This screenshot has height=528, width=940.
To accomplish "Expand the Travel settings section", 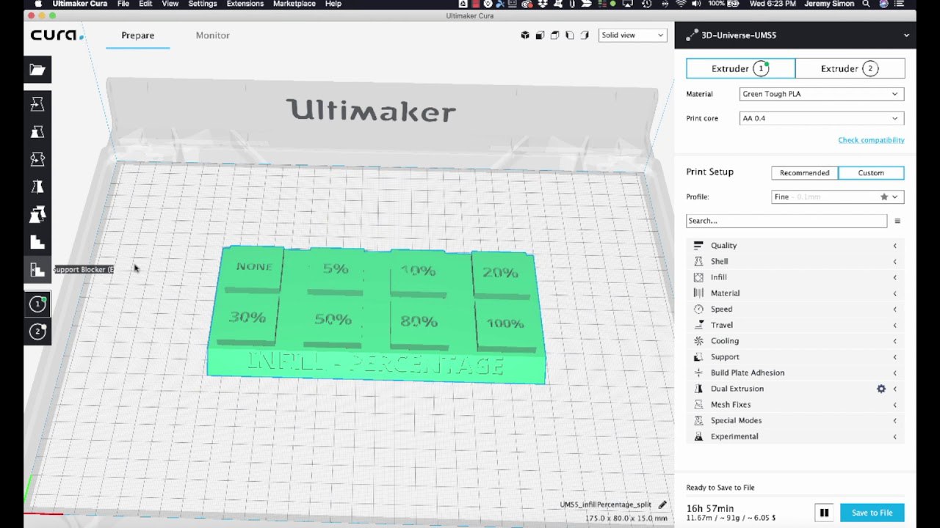I will point(795,325).
